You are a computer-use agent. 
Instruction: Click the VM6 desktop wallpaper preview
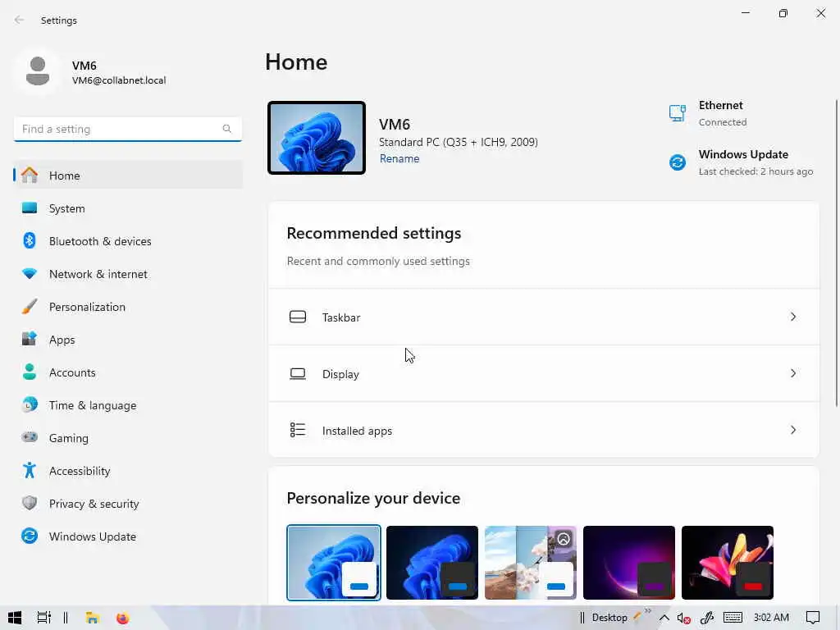pyautogui.click(x=317, y=138)
